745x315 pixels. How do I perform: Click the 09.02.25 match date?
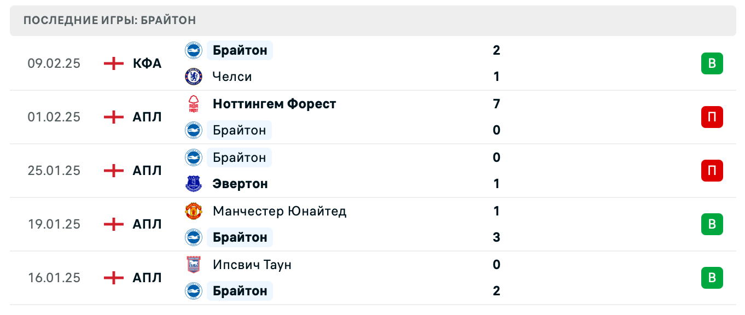click(54, 63)
